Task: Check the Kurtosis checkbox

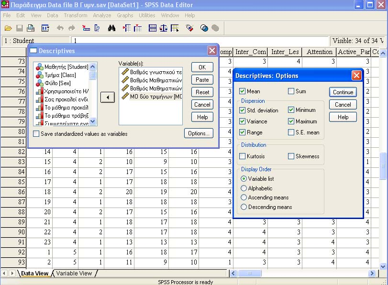Action: click(x=242, y=156)
